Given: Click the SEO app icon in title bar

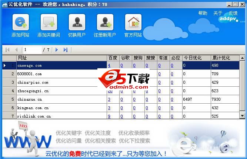Looking at the screenshot, I should click(x=5, y=5).
